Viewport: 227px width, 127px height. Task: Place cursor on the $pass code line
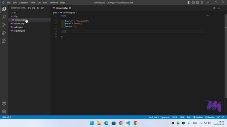(x=71, y=26)
